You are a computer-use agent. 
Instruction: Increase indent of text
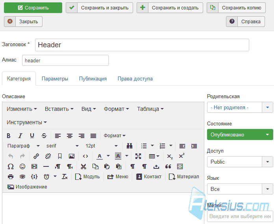pyautogui.click(x=194, y=146)
